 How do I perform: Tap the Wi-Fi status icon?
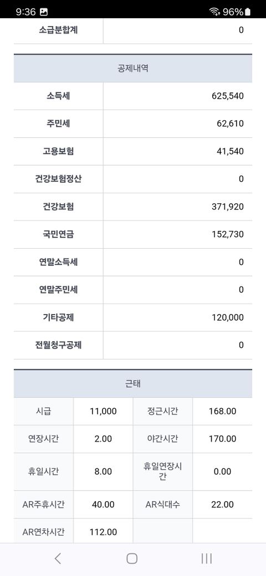click(x=214, y=12)
